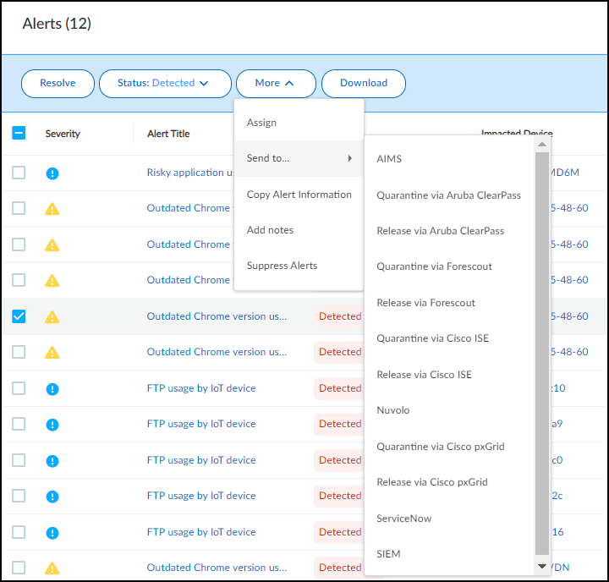609x582 pixels.
Task: Open the Status: Detected dropdown
Action: [x=165, y=83]
